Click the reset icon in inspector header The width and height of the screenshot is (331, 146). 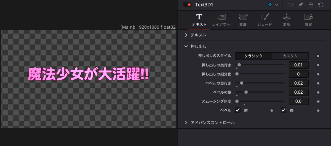click(321, 5)
